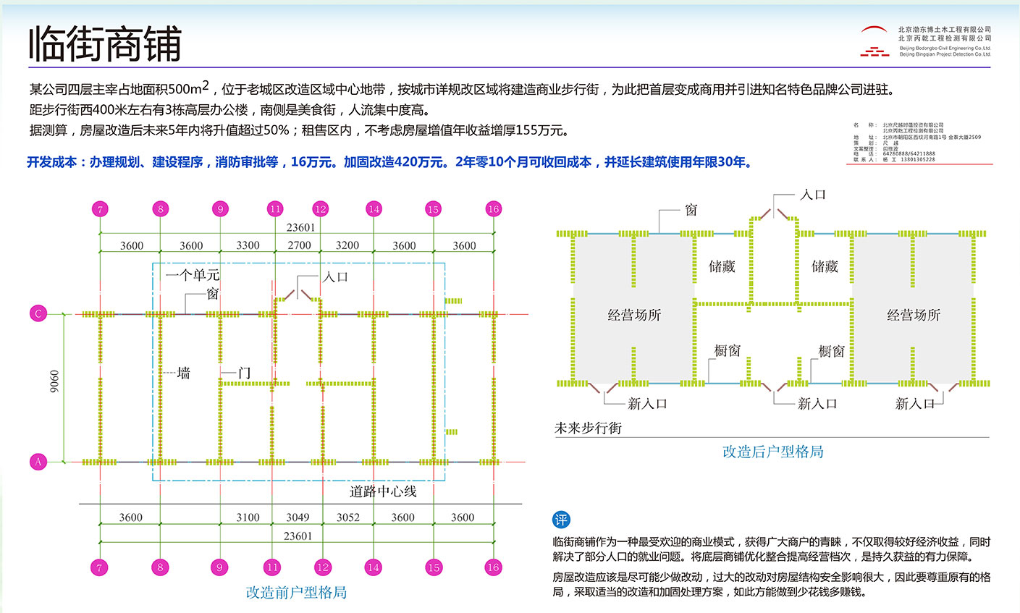Open the 改造前户型格局 caption
The image size is (1020, 613).
click(296, 593)
